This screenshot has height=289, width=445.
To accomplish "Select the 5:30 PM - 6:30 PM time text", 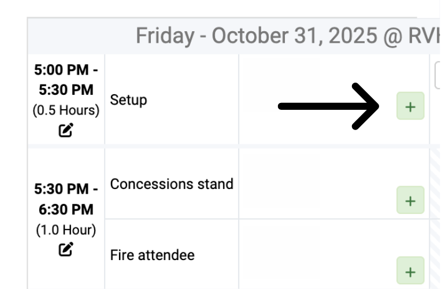I will coord(66,199).
